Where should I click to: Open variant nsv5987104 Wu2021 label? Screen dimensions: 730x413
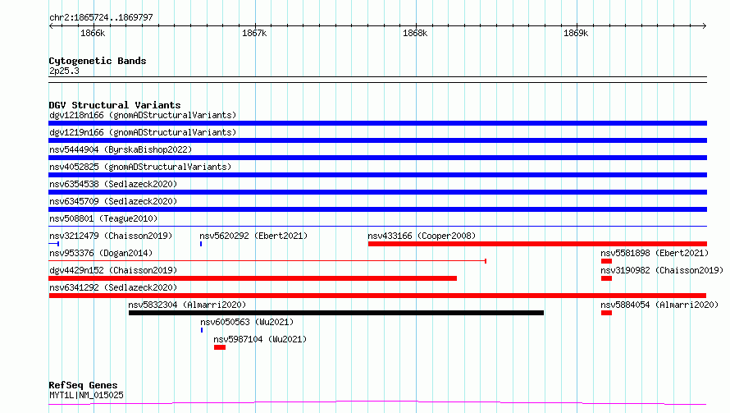click(x=260, y=339)
